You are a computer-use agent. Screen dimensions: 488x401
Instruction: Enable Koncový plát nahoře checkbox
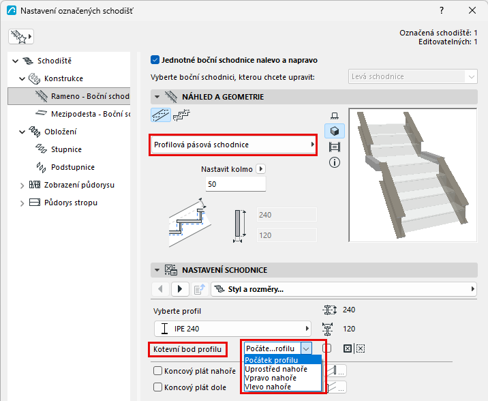pos(158,371)
